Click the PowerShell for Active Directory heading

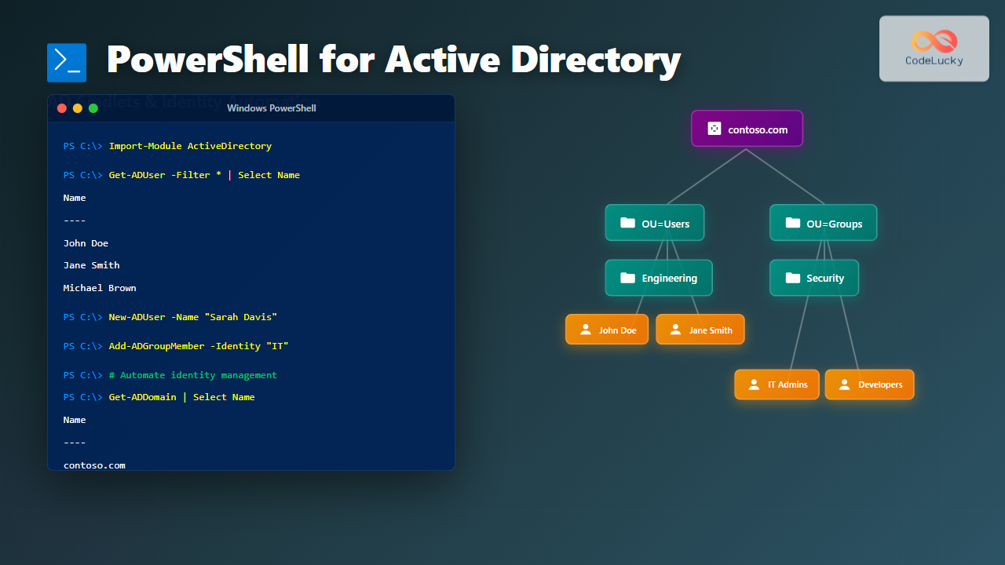tap(393, 60)
